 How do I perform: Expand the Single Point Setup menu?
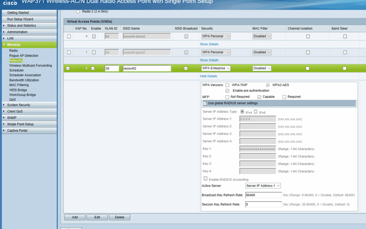[29, 124]
